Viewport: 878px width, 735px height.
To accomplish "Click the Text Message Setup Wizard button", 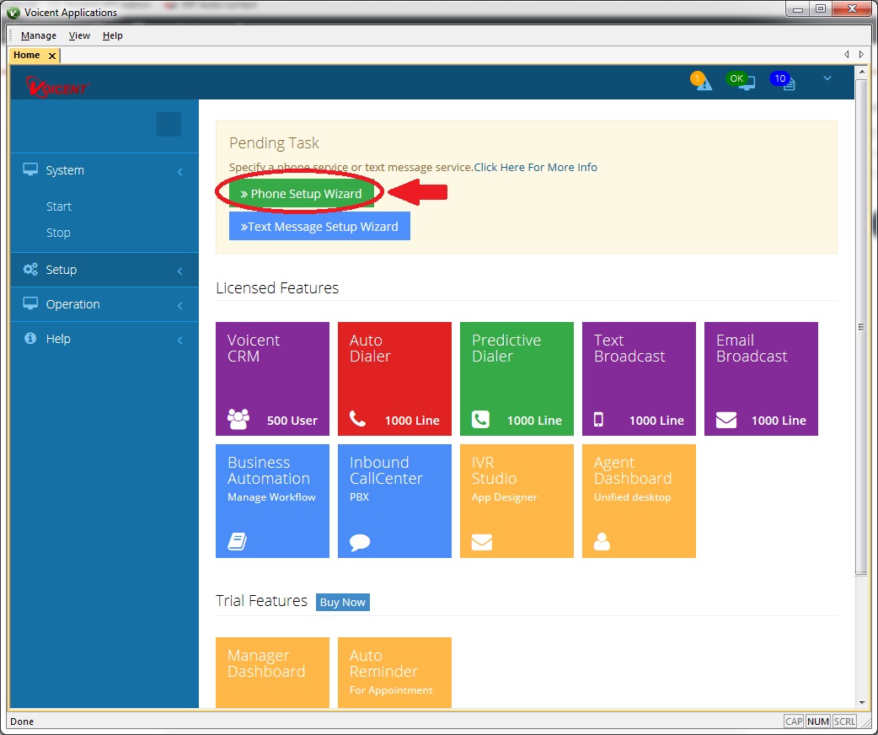I will 319,226.
